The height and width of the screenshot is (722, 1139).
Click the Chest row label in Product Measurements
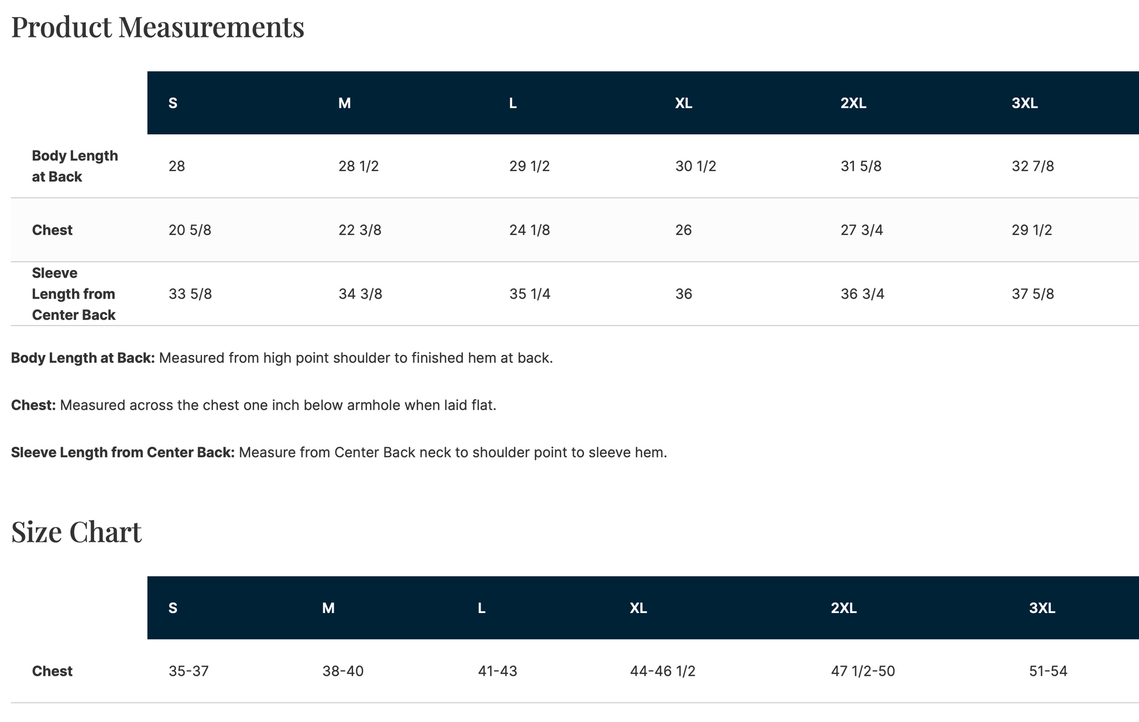52,230
